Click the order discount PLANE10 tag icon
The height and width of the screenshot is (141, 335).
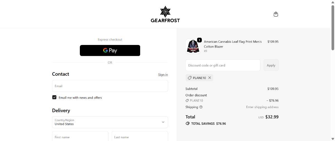pos(187,101)
